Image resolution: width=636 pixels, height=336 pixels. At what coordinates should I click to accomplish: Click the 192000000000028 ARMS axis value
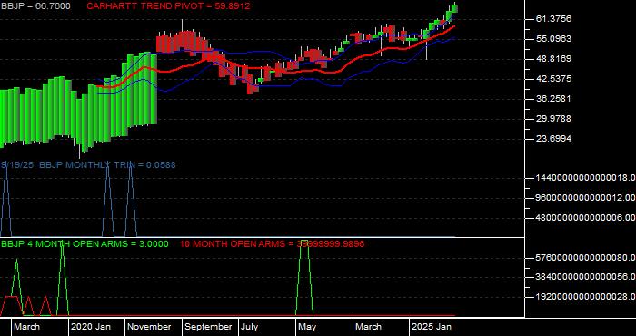(x=585, y=297)
